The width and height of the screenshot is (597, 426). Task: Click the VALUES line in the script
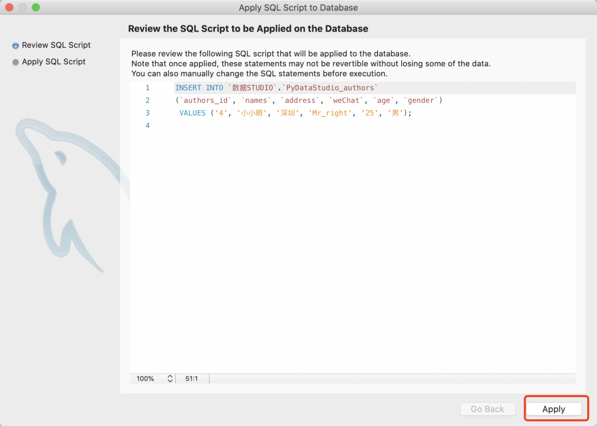(295, 113)
